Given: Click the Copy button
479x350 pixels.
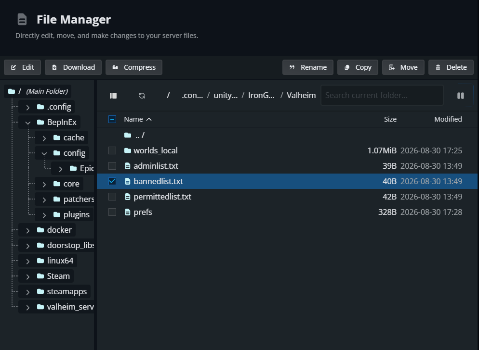Looking at the screenshot, I should click(358, 67).
